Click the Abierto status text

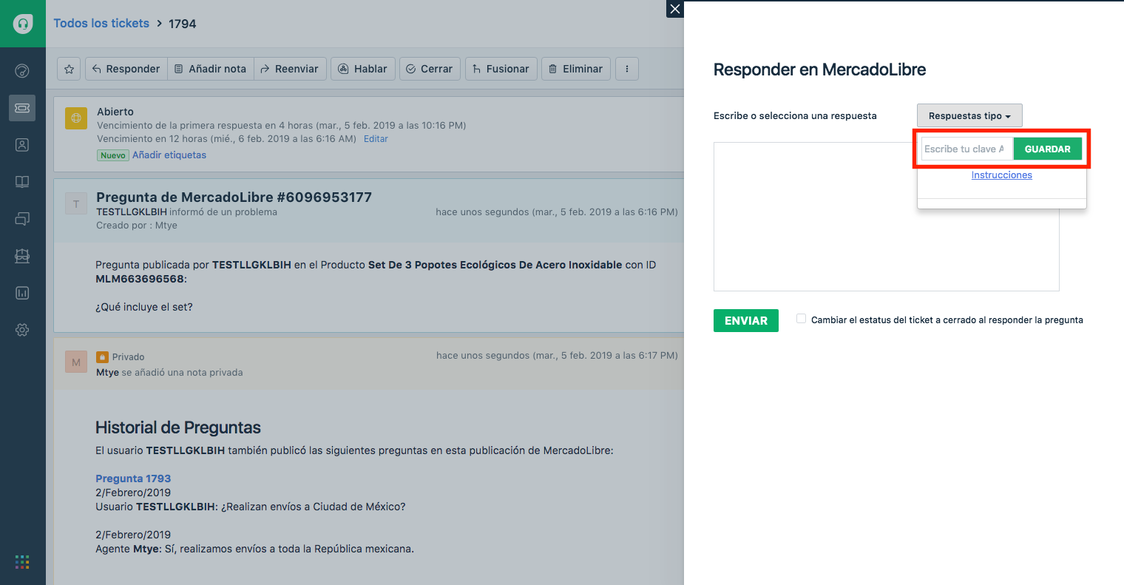(115, 112)
